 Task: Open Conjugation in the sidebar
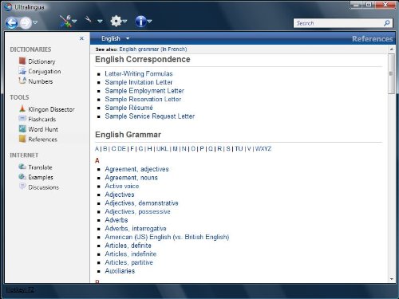coord(40,72)
